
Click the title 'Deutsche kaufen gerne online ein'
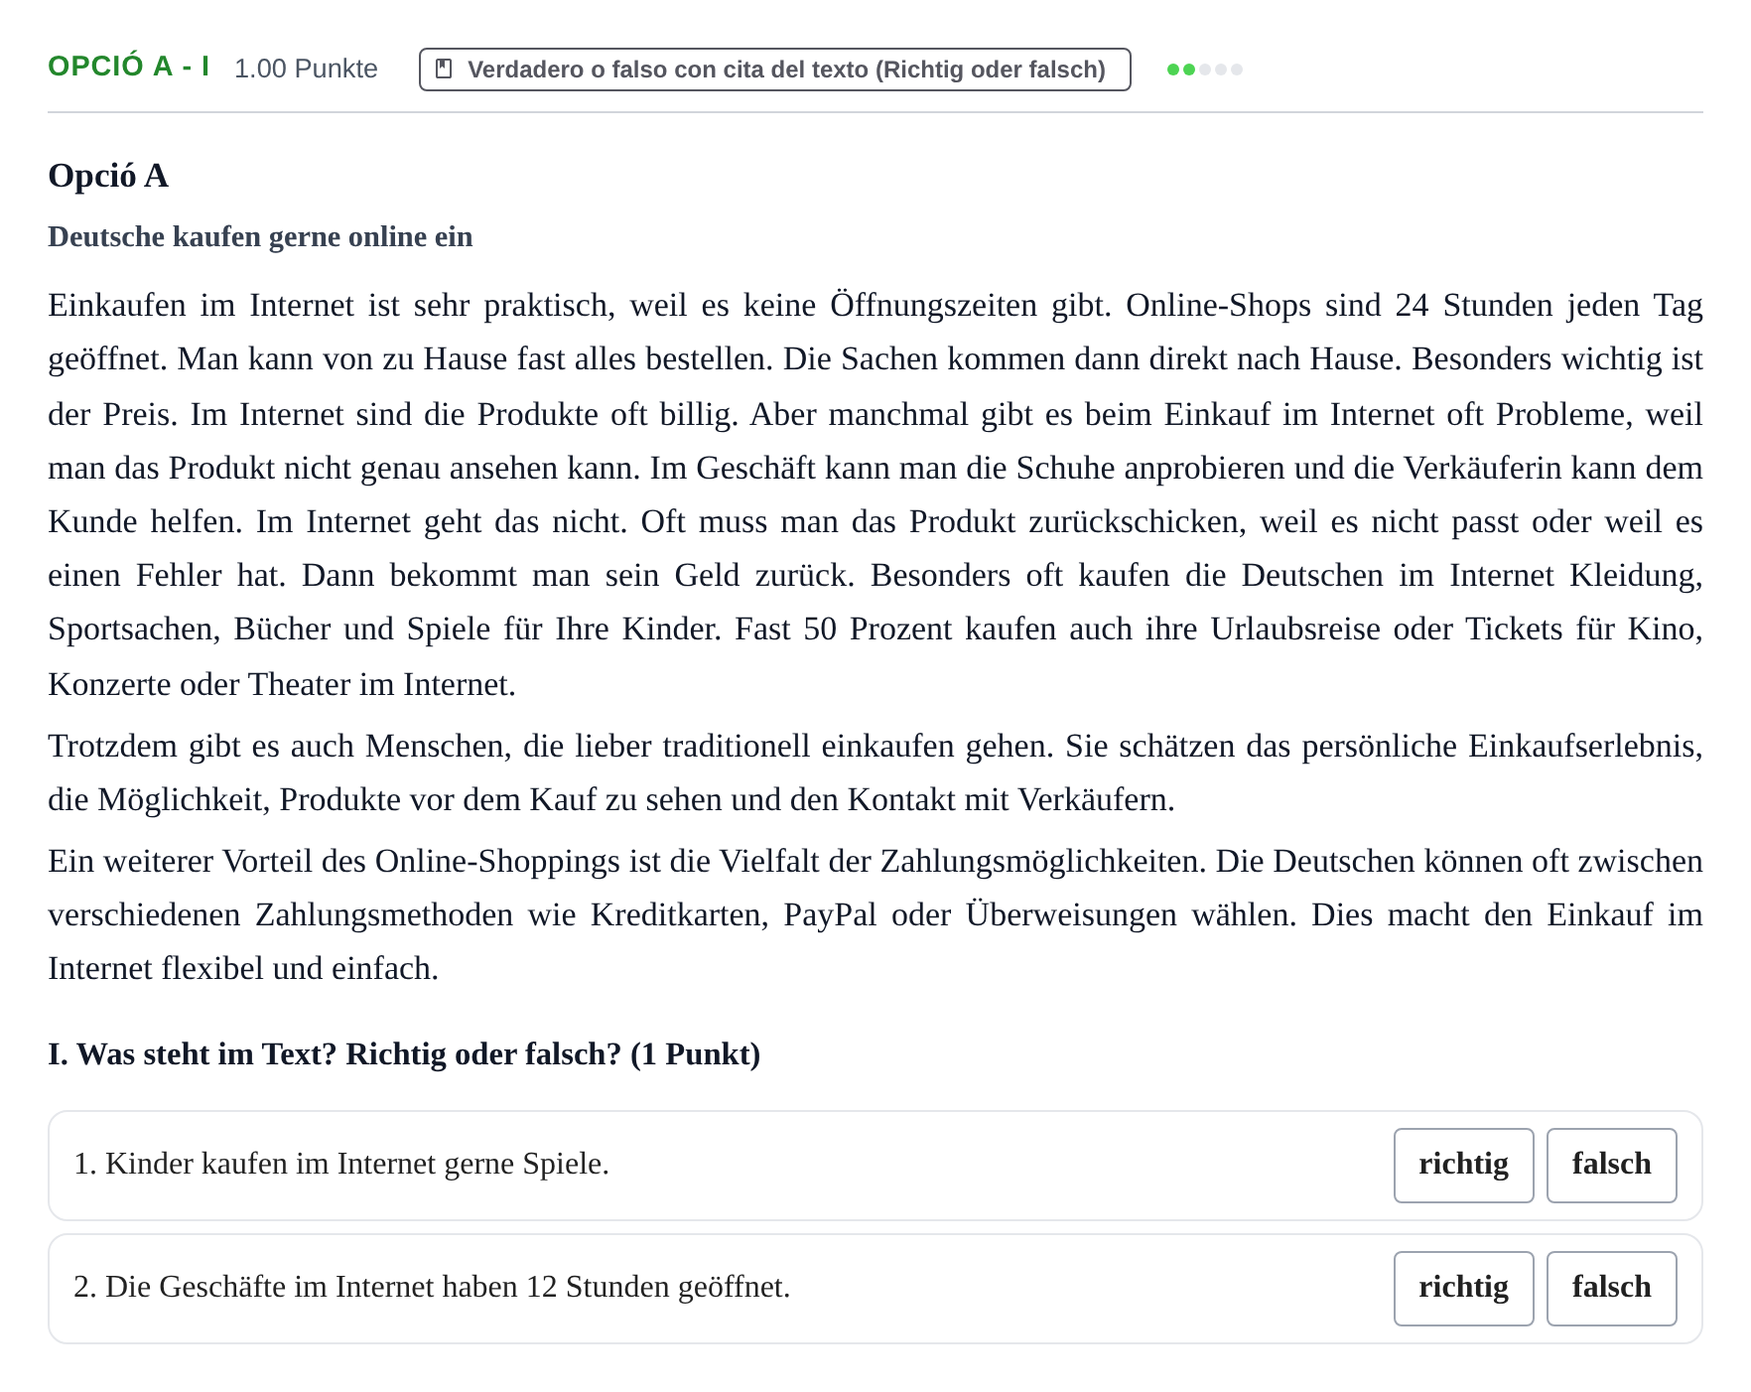(x=260, y=236)
